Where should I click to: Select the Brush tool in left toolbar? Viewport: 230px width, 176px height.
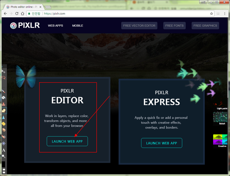click(x=4, y=91)
